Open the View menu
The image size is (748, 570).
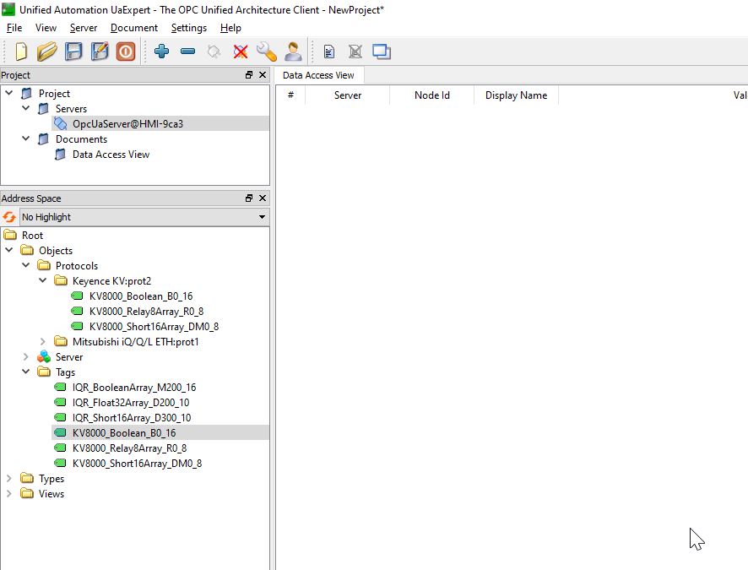[x=46, y=28]
